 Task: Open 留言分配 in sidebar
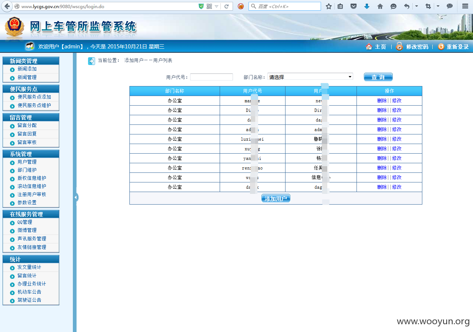pos(27,126)
